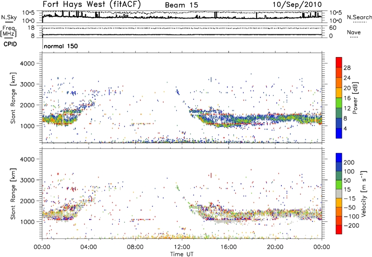Click the 'Fort Hays West (fitACF)' plot title

coord(92,4)
